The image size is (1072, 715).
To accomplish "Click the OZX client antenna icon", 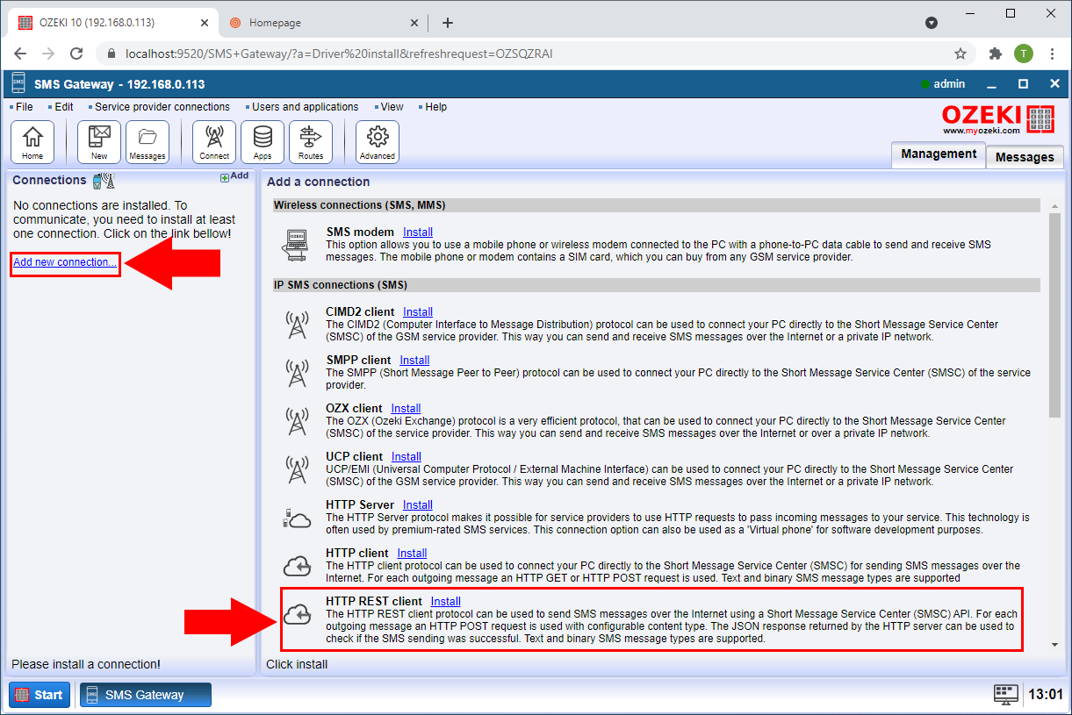I will [299, 421].
